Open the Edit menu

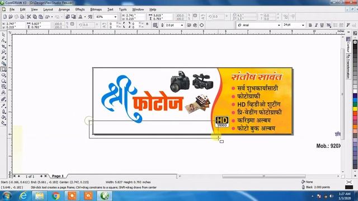(x=22, y=9)
